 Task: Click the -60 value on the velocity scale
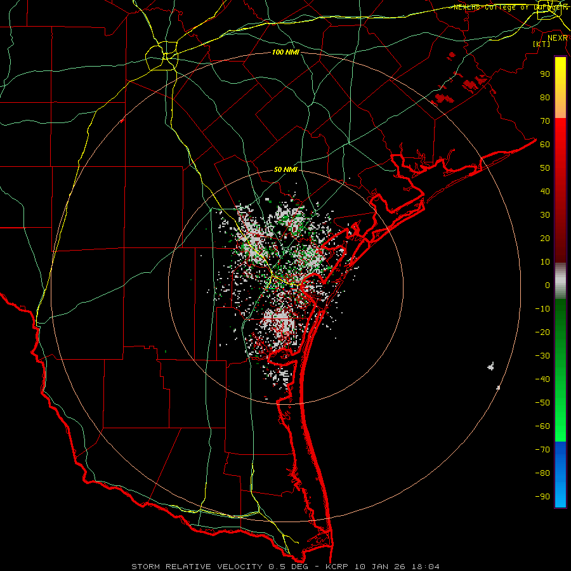coord(542,426)
